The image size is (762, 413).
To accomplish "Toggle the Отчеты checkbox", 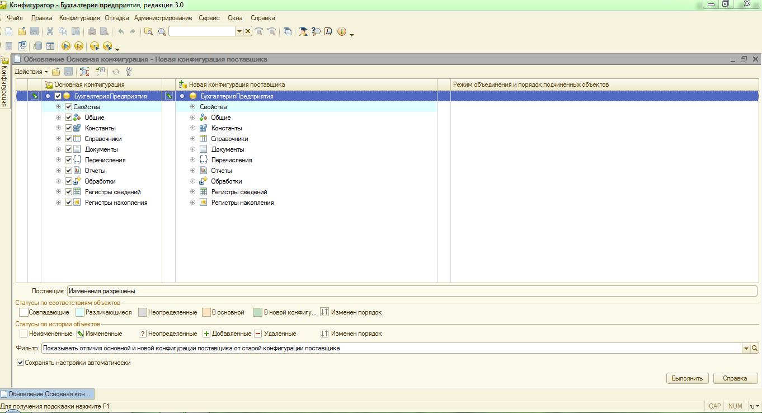I will (68, 171).
